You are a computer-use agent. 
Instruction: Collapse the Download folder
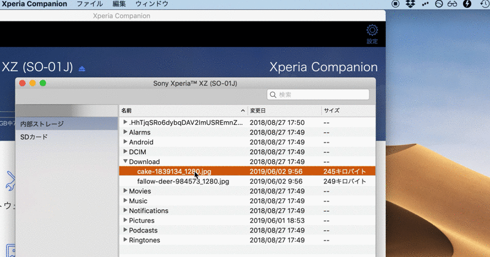pyautogui.click(x=125, y=162)
